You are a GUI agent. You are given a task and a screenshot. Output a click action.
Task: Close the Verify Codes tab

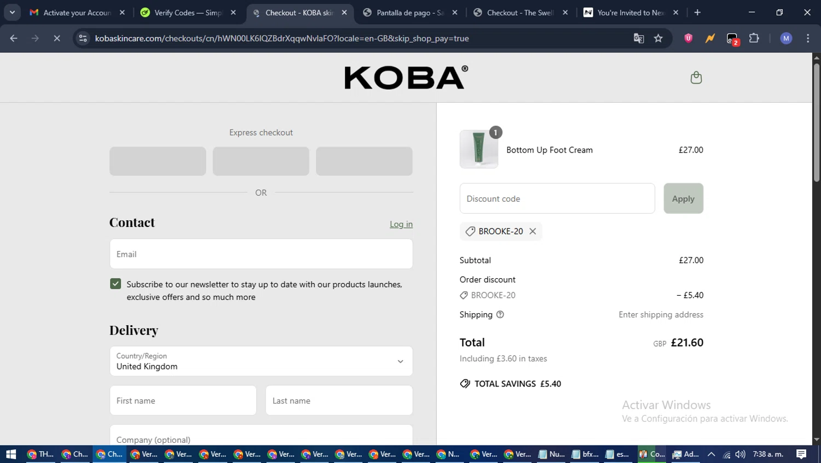pyautogui.click(x=233, y=12)
